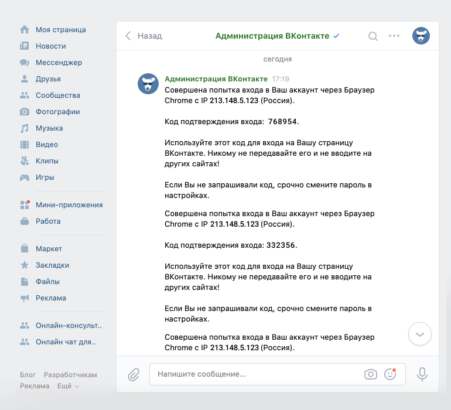Click the camera icon in message field
The image size is (451, 410).
[x=370, y=374]
